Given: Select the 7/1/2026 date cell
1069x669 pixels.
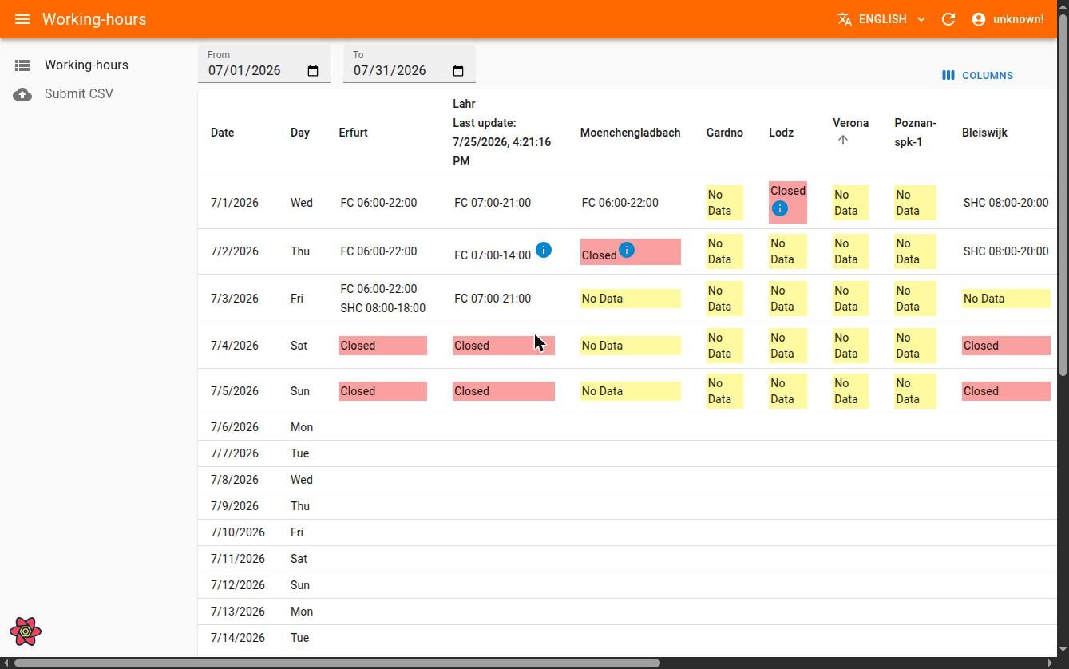Looking at the screenshot, I should (235, 203).
